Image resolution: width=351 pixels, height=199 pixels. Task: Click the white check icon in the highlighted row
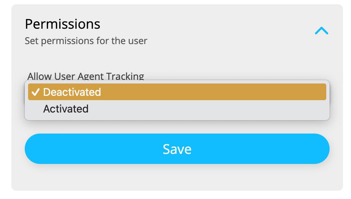click(36, 92)
